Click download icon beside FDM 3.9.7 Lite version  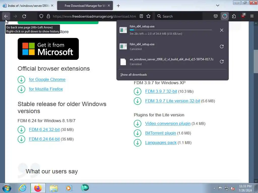click(138, 101)
